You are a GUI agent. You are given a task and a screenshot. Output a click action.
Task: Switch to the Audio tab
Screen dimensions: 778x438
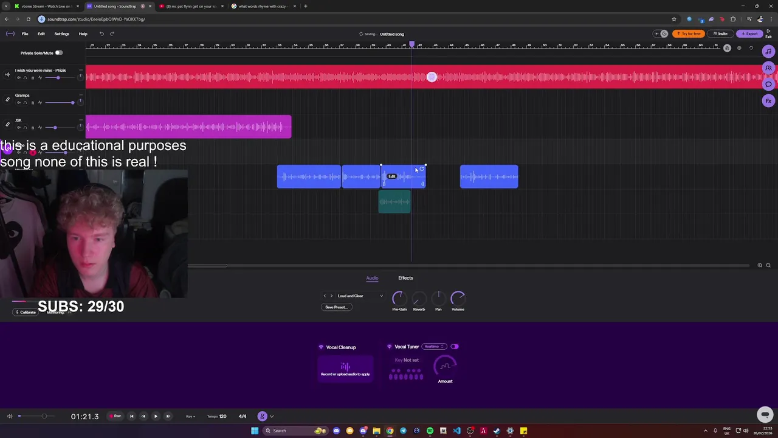point(372,278)
